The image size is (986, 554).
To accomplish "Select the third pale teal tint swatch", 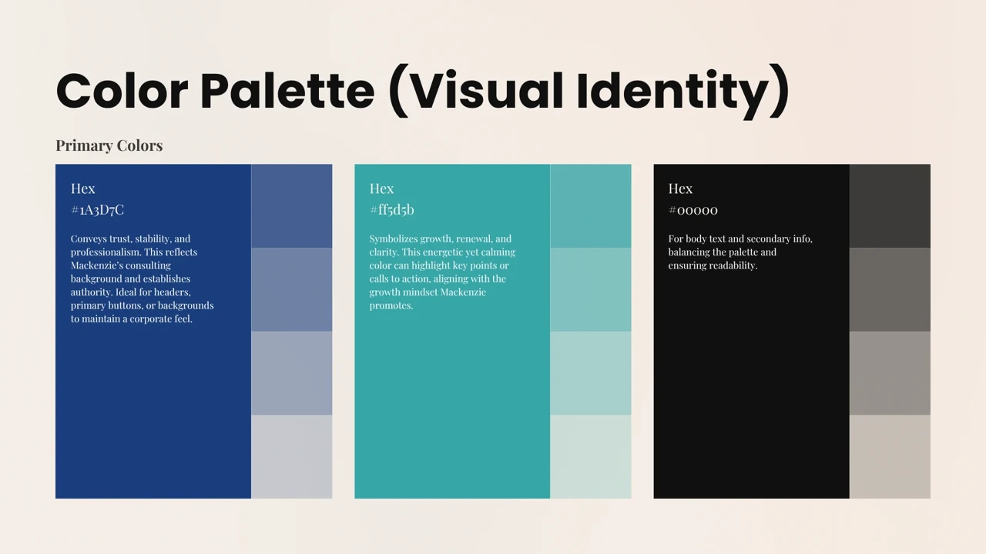I will pyautogui.click(x=591, y=373).
